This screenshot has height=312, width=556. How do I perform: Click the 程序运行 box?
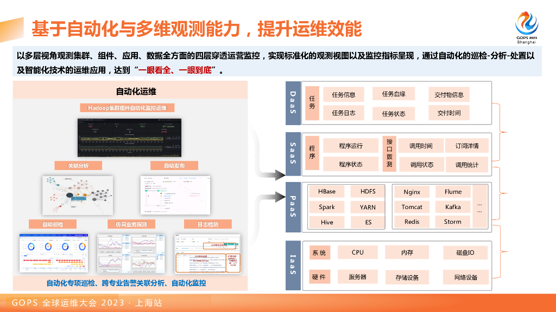[x=351, y=146]
